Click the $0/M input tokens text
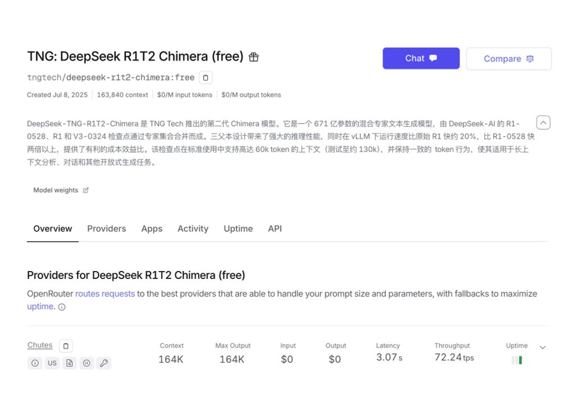561x407 pixels. tap(185, 95)
